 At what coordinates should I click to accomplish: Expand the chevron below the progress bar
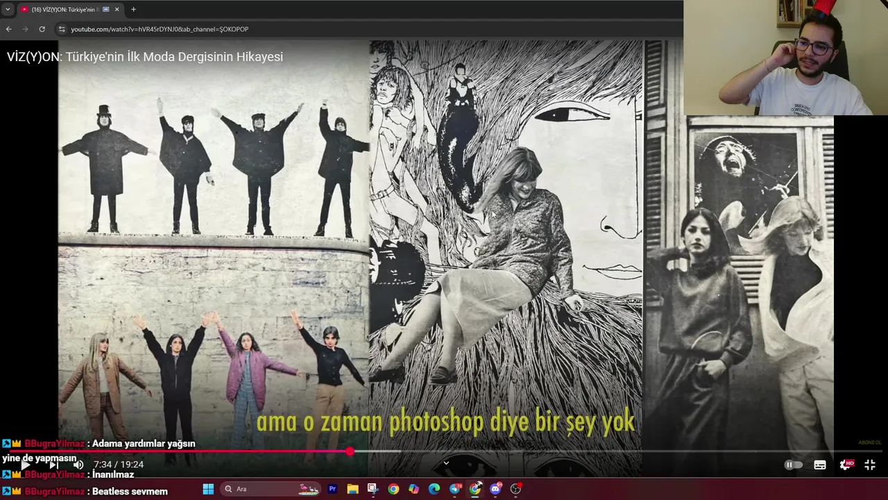coord(446,462)
